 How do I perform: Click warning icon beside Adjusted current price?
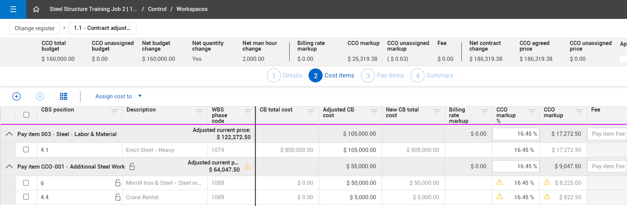[247, 167]
